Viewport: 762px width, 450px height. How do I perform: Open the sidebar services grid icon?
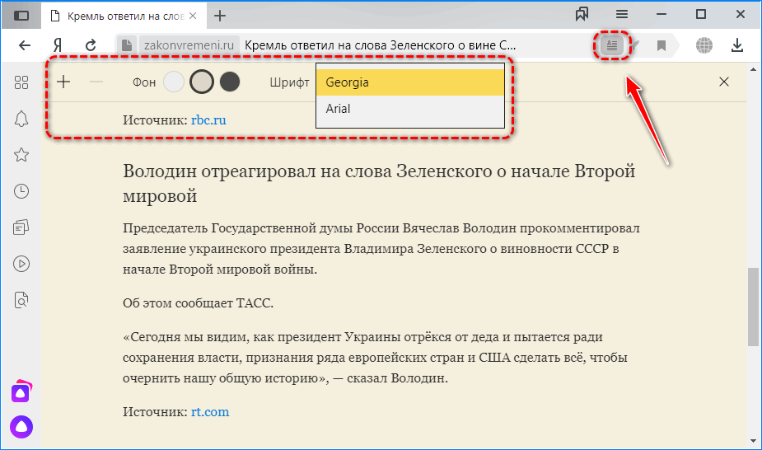[x=21, y=82]
